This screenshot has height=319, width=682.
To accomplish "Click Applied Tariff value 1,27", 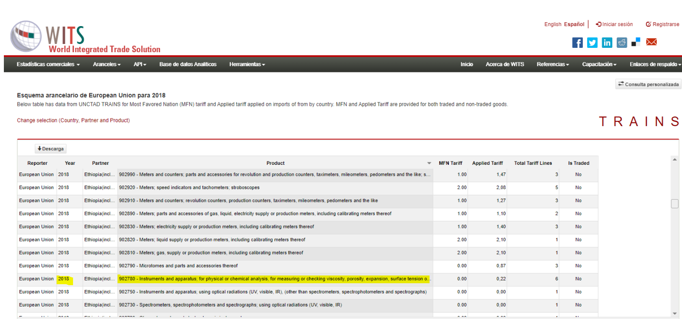I will pos(500,201).
